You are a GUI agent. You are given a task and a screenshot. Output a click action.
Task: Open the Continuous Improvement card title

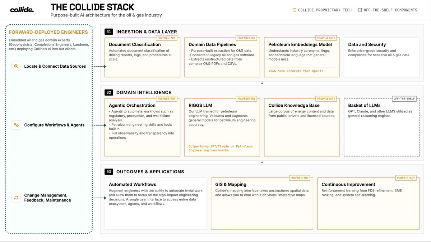[348, 184]
